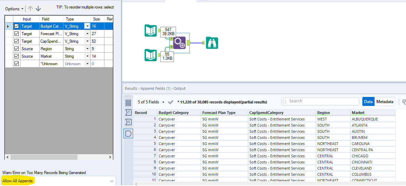Image resolution: width=406 pixels, height=186 pixels.
Task: Select the Browse binoculars tool
Action: pos(212,43)
